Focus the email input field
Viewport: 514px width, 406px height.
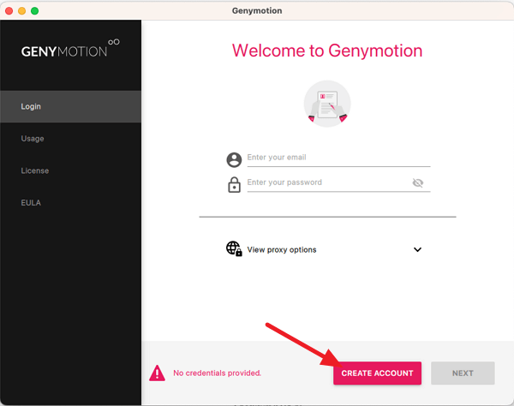click(338, 158)
